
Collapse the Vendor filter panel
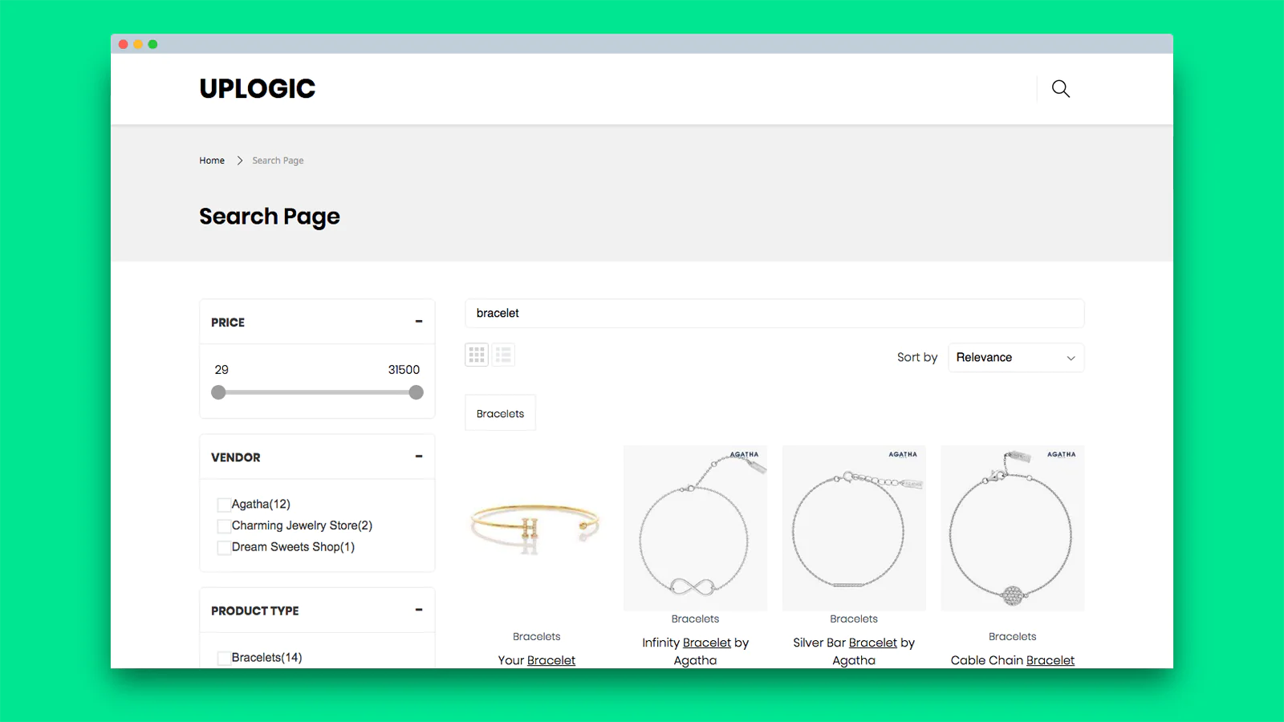click(x=419, y=456)
